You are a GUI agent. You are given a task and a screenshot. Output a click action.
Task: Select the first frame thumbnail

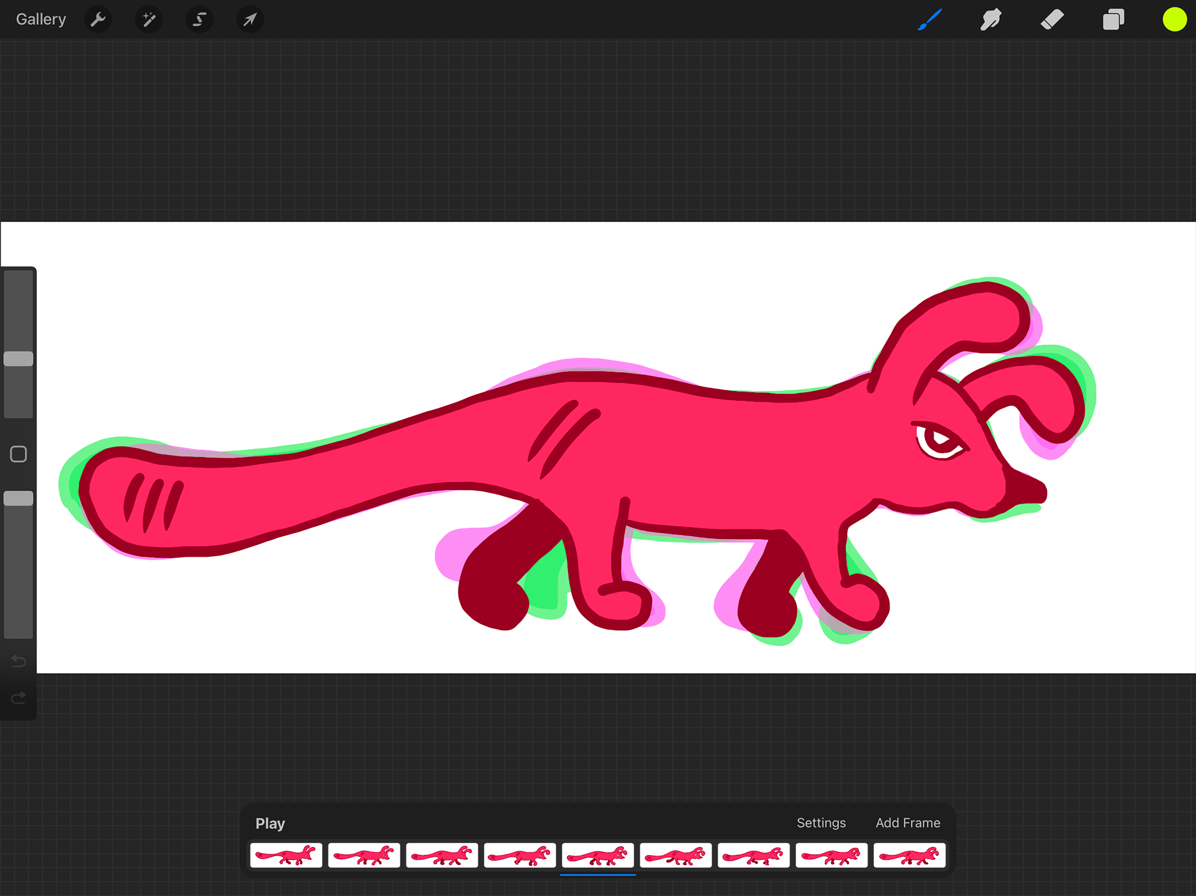pos(286,856)
